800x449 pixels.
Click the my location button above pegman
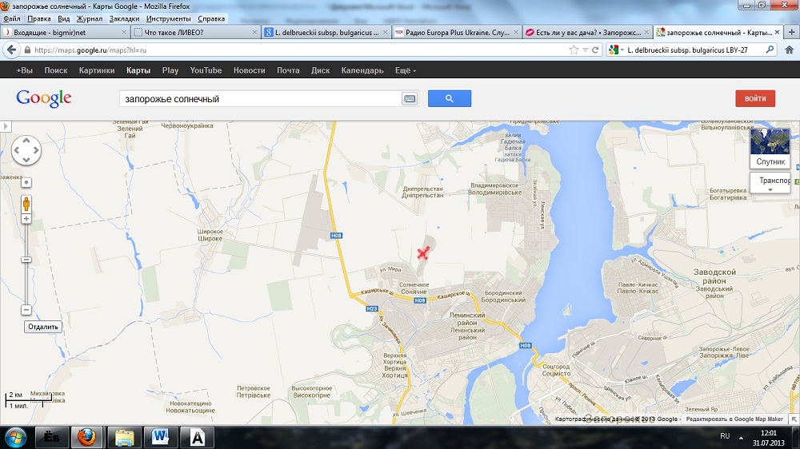coord(26,182)
